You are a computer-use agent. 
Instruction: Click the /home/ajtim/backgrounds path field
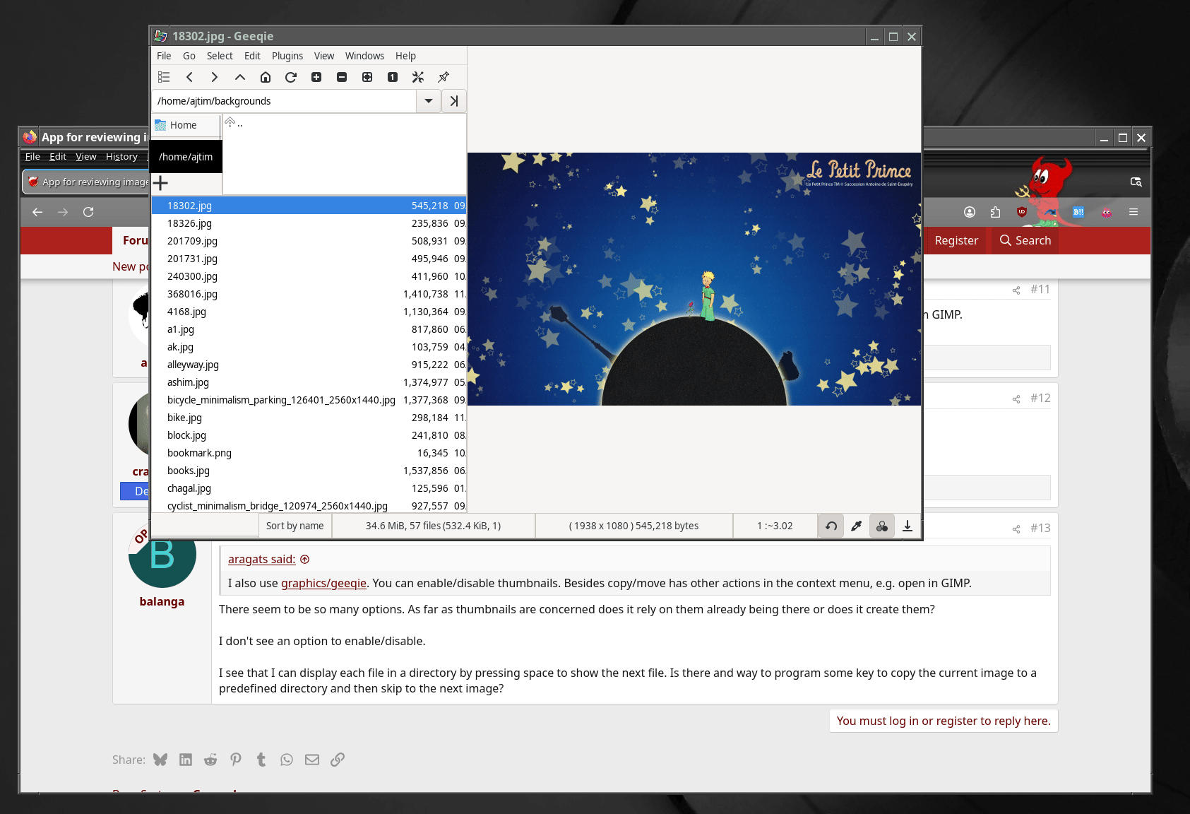[284, 101]
